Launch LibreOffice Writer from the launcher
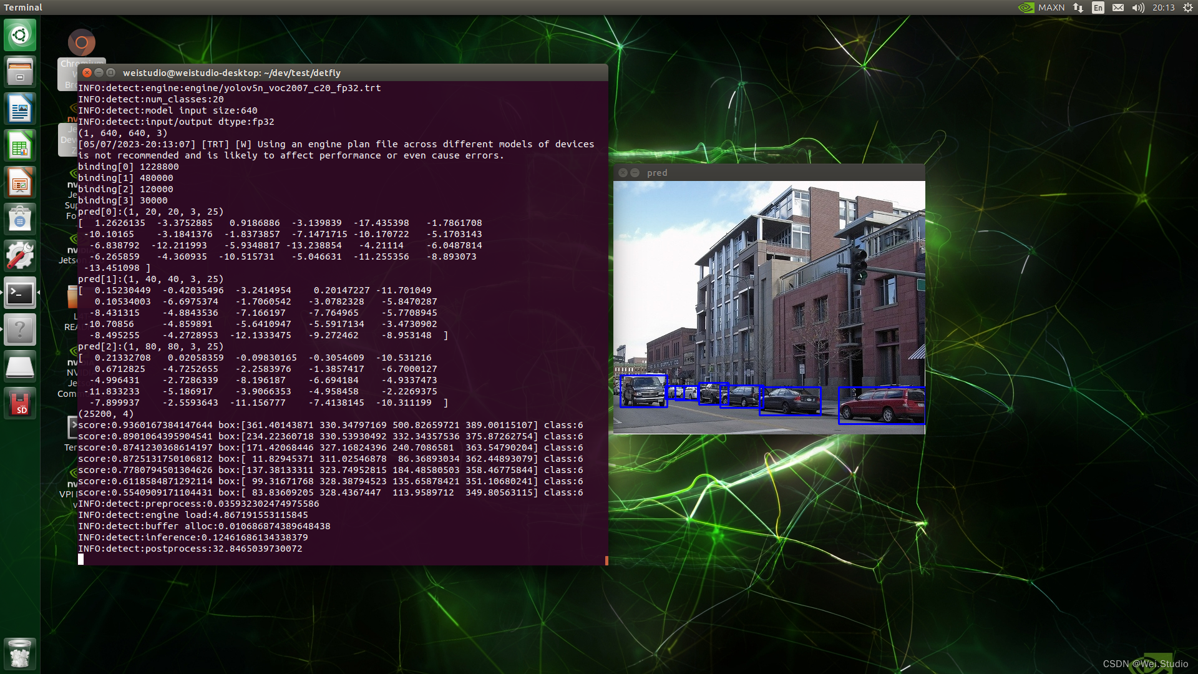The height and width of the screenshot is (674, 1198). point(20,109)
